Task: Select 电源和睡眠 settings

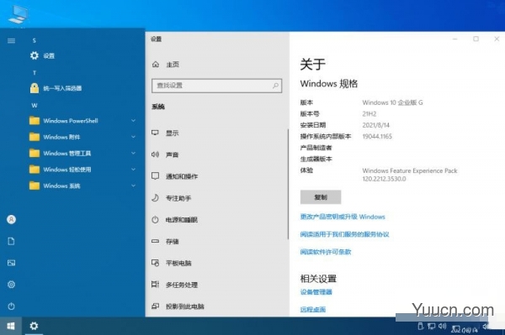Action: pyautogui.click(x=174, y=220)
